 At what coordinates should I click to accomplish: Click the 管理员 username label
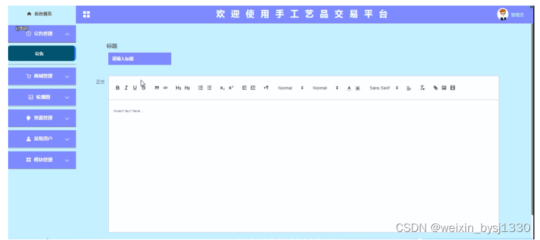517,15
